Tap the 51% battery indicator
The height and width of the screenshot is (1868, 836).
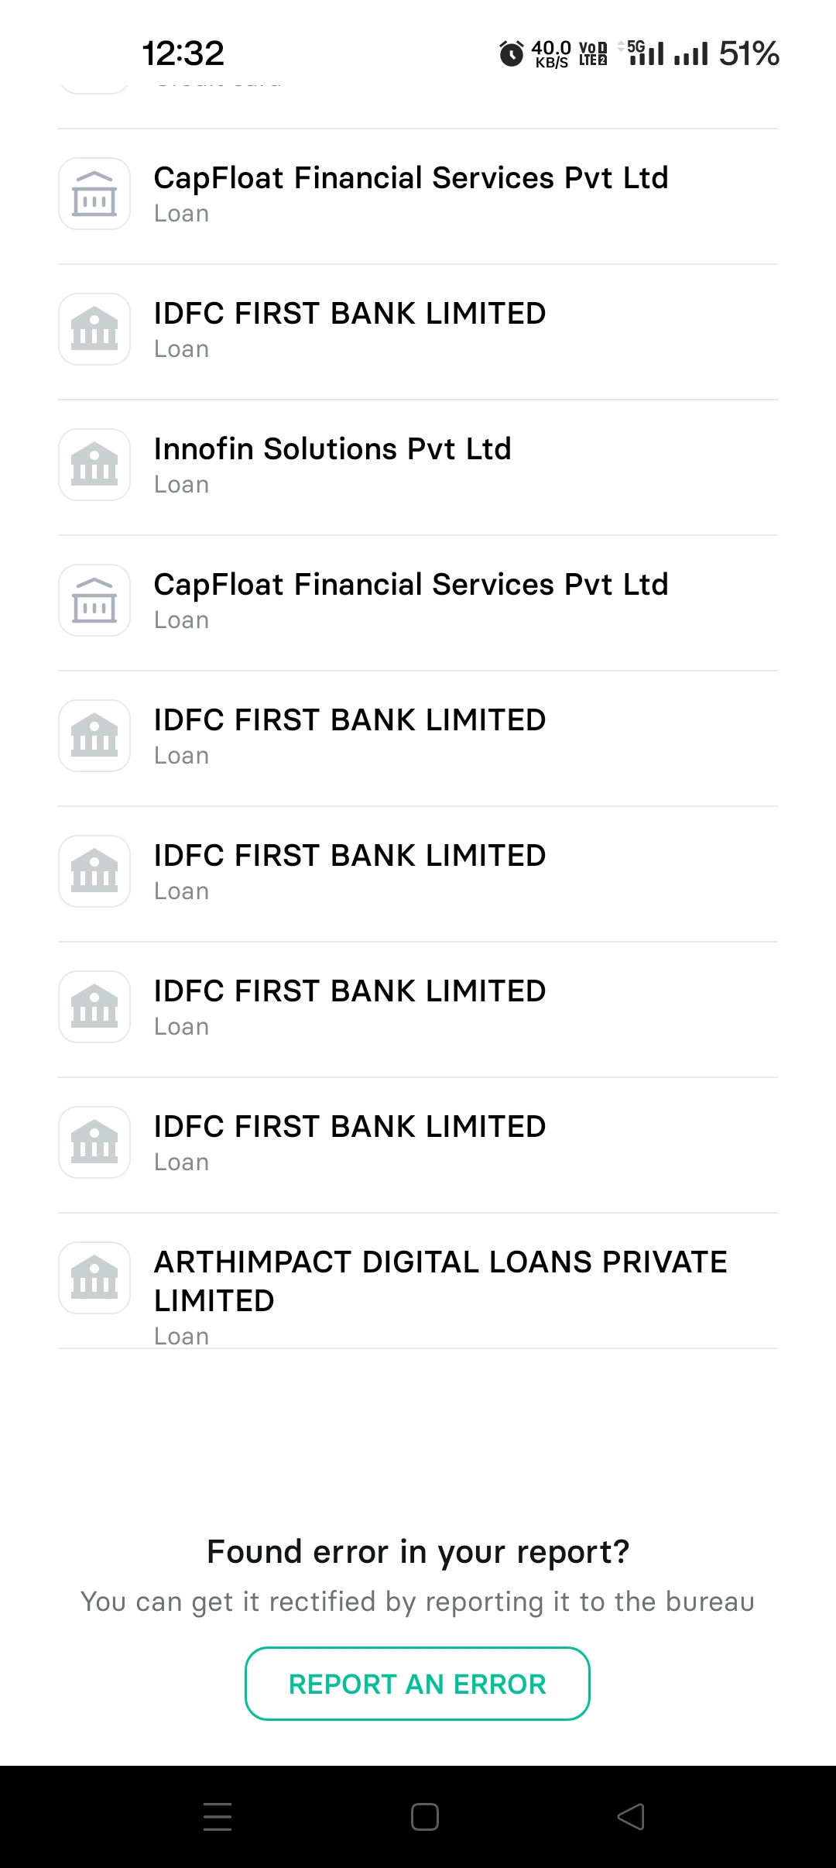click(x=748, y=53)
